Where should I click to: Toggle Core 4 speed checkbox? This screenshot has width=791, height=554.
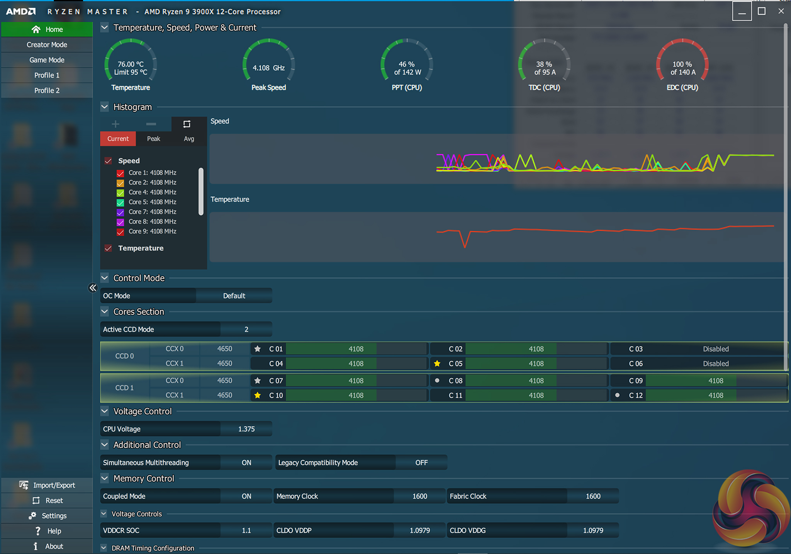pyautogui.click(x=121, y=192)
